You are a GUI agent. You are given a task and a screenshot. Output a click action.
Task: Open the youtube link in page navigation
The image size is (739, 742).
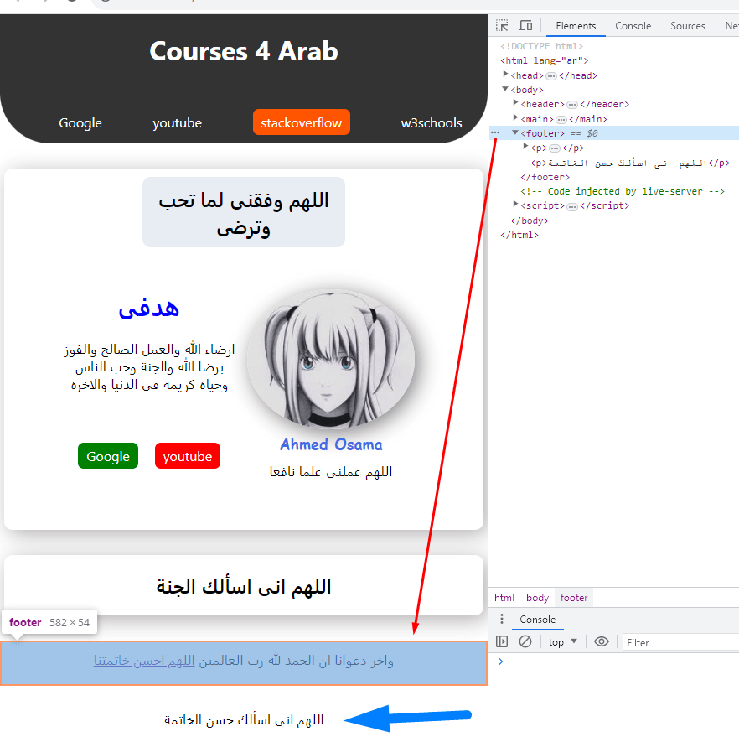tap(178, 122)
